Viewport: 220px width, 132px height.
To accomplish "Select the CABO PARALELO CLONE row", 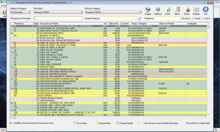I will point(108,55).
